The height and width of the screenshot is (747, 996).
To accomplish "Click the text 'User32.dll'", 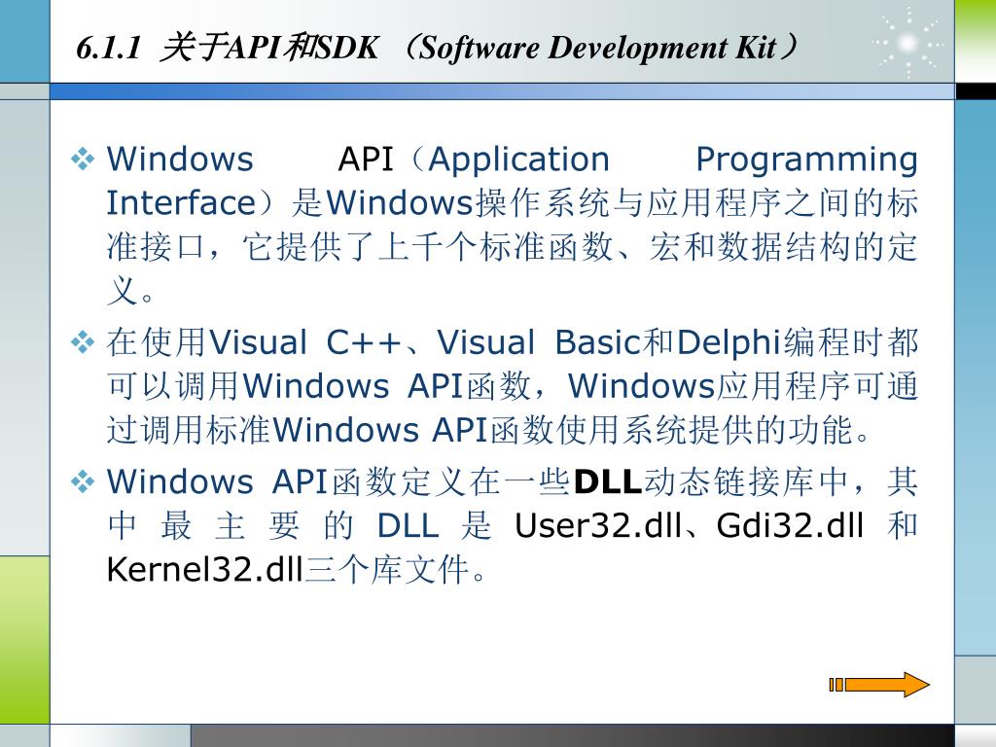I will [598, 525].
